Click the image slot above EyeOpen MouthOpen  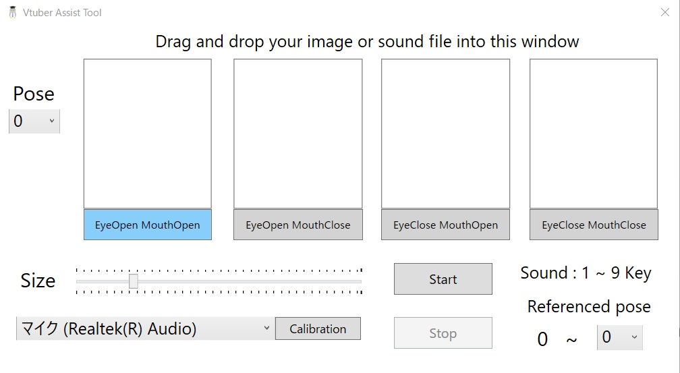(148, 134)
